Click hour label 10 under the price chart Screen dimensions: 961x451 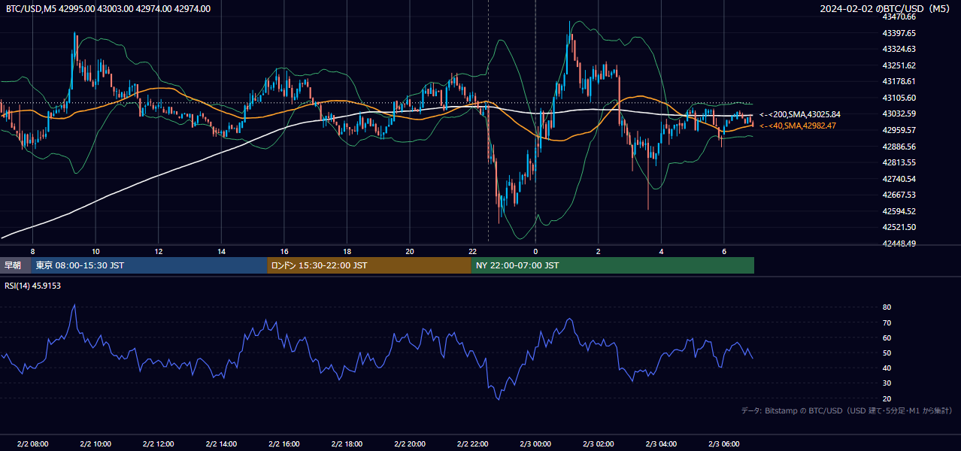[x=95, y=251]
